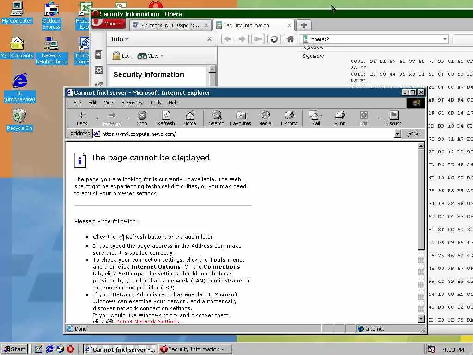
Task: Open the Mail button dropdown arrow
Action: point(321,115)
